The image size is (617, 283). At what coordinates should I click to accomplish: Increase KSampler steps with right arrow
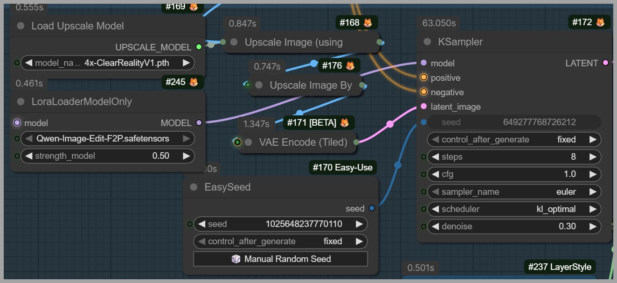(593, 157)
